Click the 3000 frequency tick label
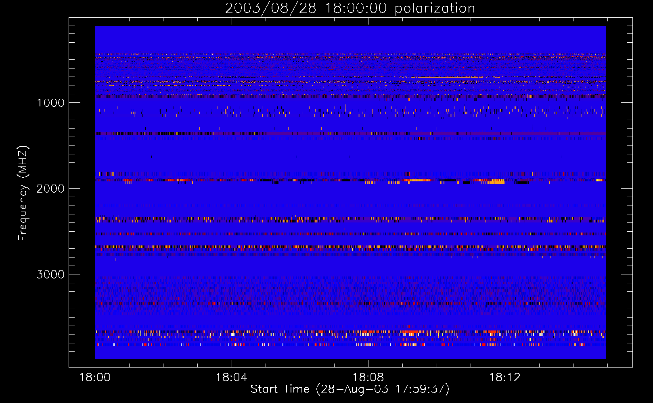This screenshot has width=653, height=403. click(50, 274)
